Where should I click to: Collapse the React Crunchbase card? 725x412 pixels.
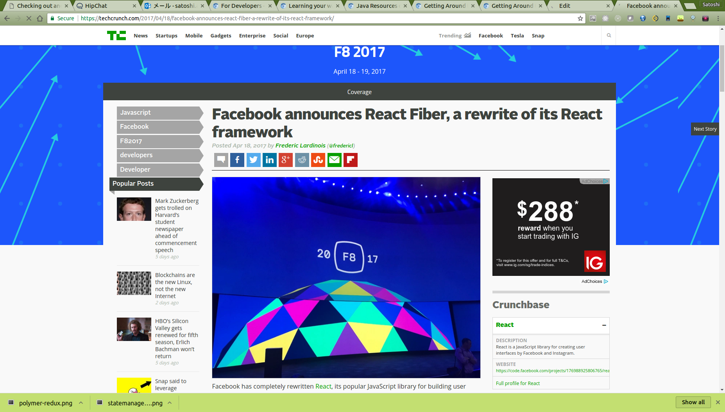pos(604,325)
